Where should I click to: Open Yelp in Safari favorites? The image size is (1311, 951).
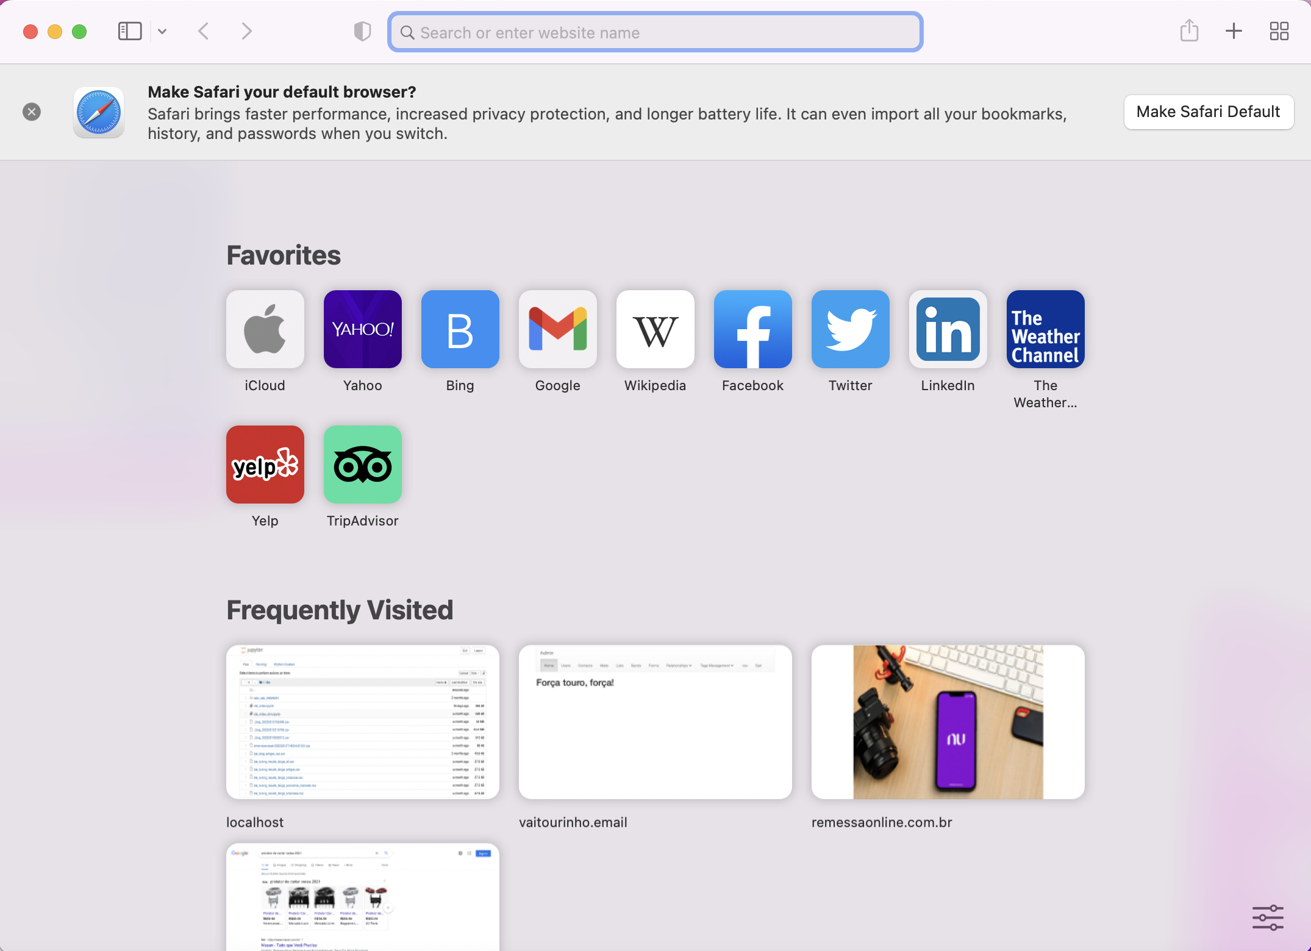(265, 465)
